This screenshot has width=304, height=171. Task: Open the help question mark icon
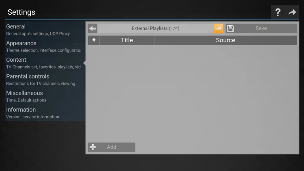pyautogui.click(x=278, y=12)
